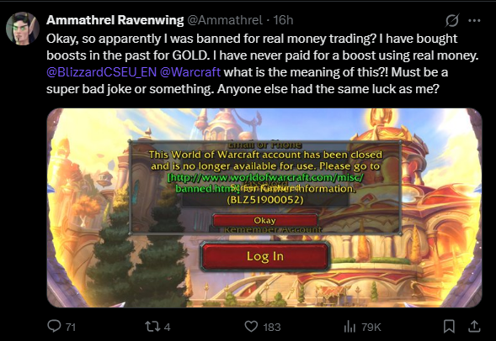Open the three-dot more options menu

click(x=474, y=20)
